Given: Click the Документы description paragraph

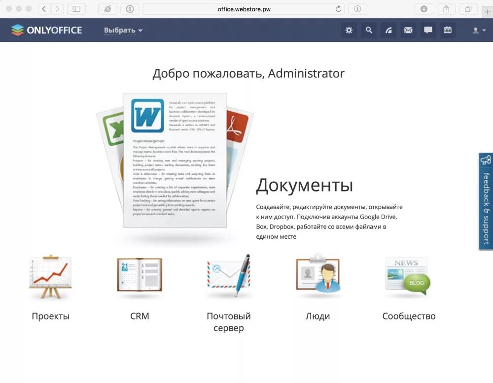Looking at the screenshot, I should (329, 222).
